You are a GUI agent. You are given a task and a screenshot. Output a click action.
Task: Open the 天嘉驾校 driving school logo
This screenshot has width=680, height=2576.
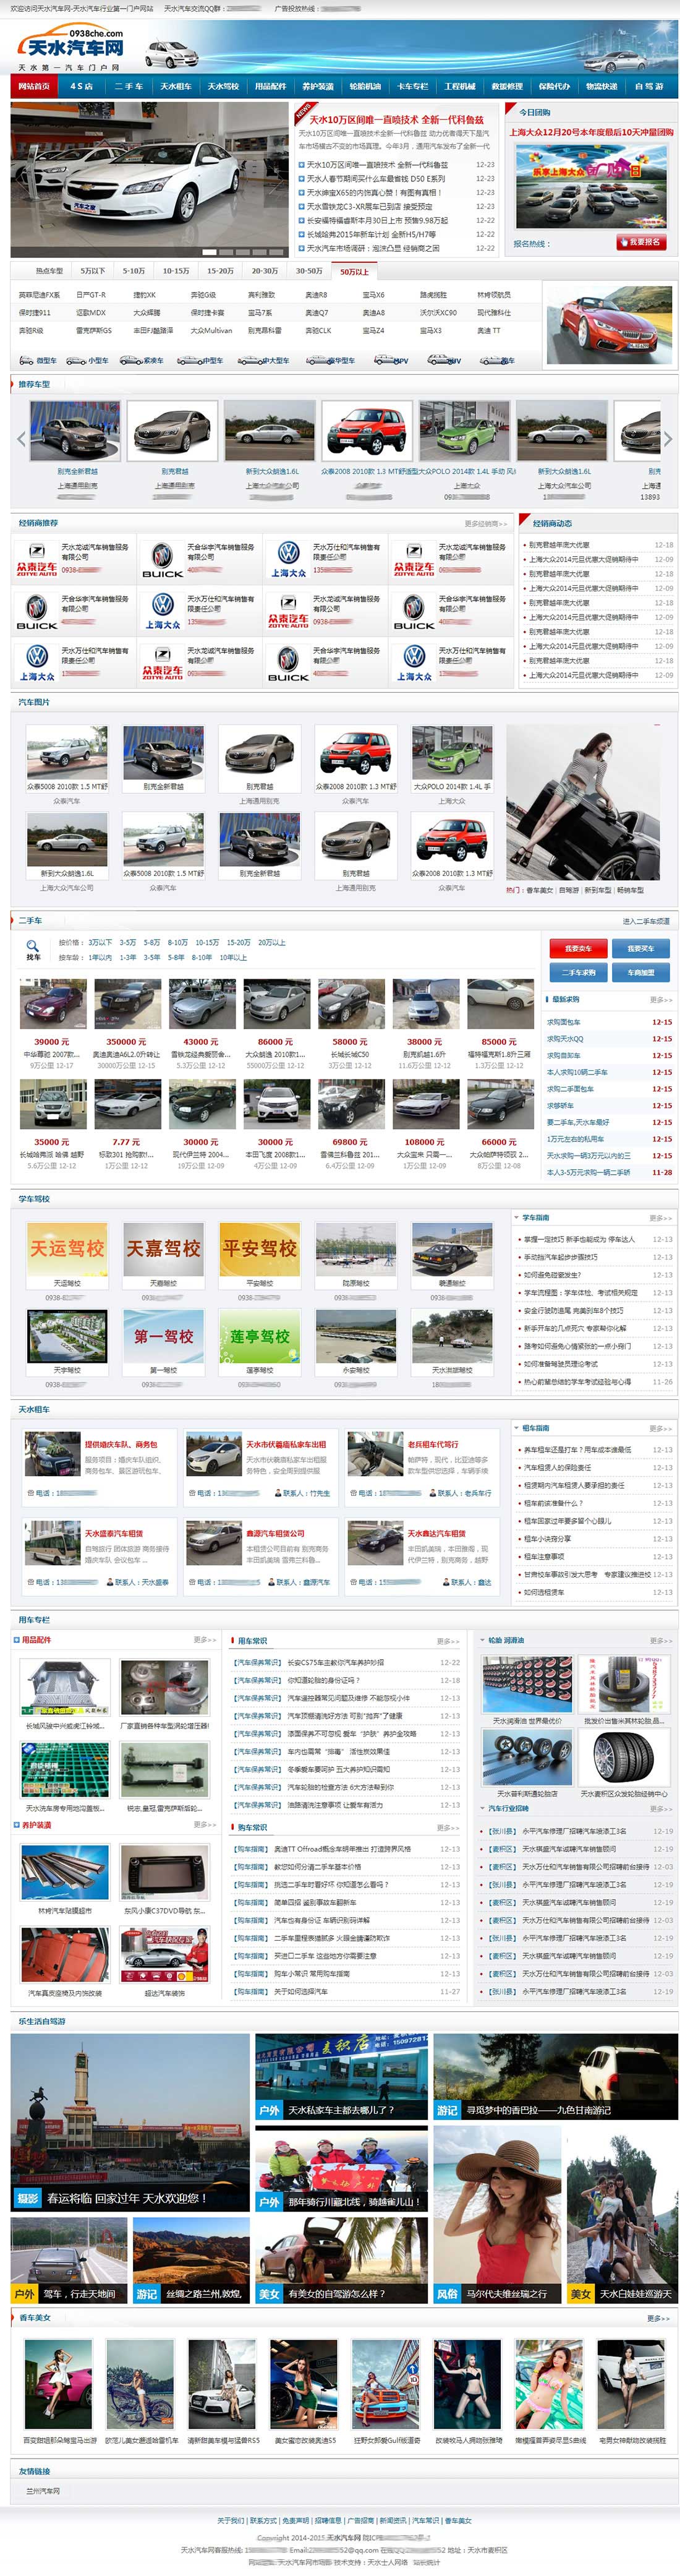[163, 1249]
